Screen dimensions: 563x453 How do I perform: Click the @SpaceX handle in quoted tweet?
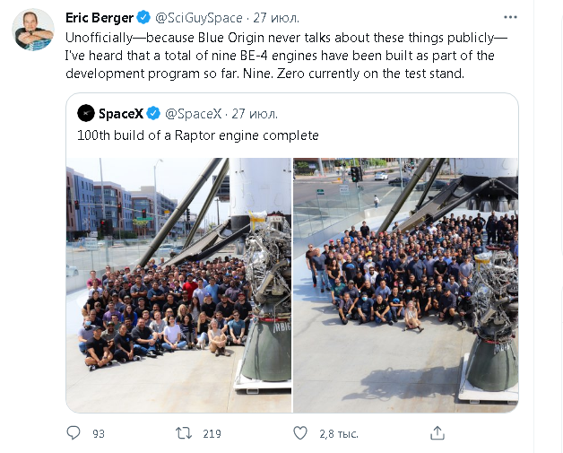click(193, 114)
